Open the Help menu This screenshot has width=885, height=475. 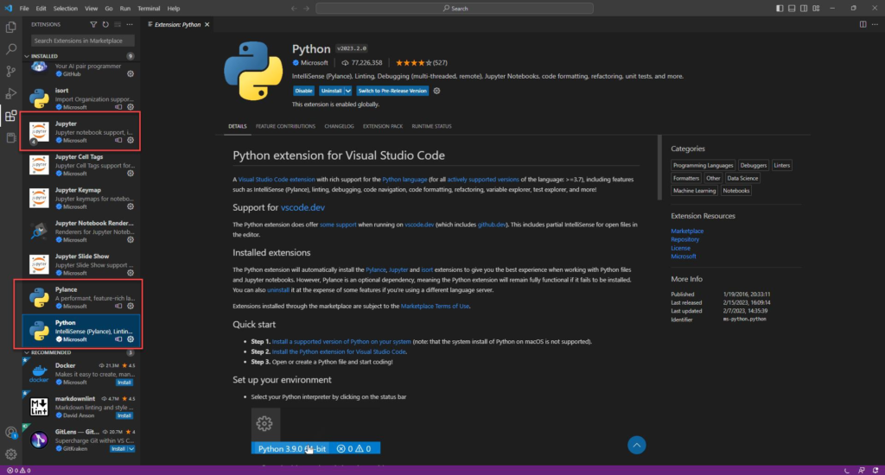[173, 9]
